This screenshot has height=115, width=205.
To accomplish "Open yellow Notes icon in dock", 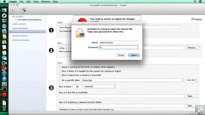I will coord(4,52).
